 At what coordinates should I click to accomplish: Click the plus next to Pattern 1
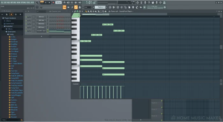[x=107, y=7]
